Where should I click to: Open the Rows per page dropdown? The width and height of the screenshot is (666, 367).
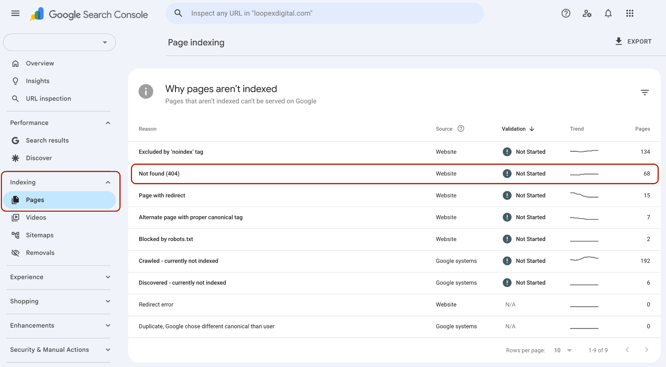(563, 350)
